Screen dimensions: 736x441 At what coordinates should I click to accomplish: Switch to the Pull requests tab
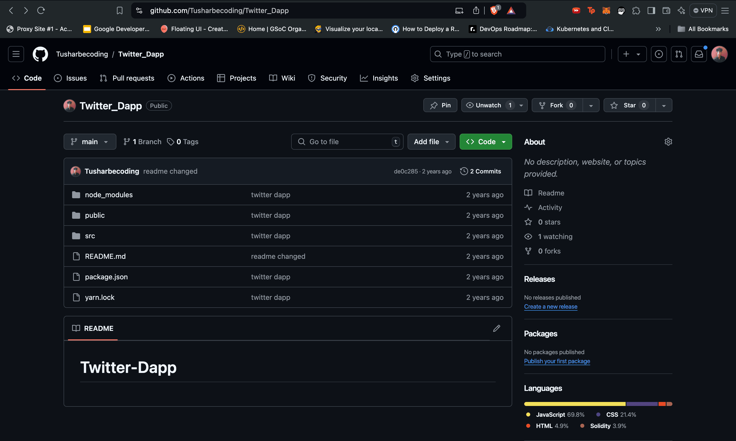point(127,78)
